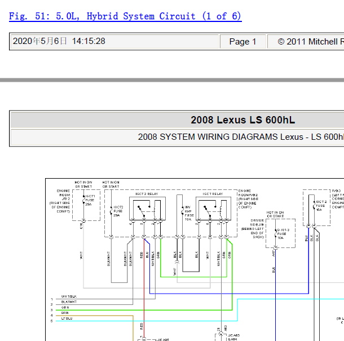Viewport: 344px width, 341px height.
Task: Click the 'GRN' label on wire row 3
Action: pyautogui.click(x=65, y=307)
